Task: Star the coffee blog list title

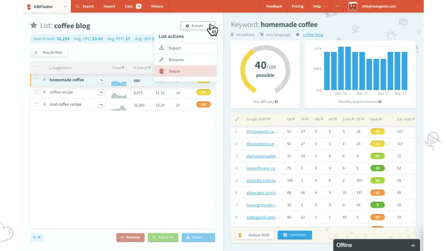Action: click(x=33, y=25)
